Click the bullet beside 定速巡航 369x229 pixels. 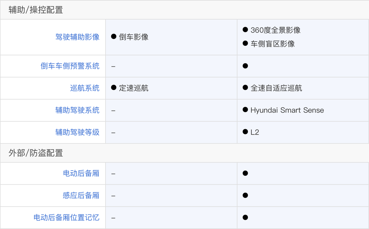coord(113,88)
